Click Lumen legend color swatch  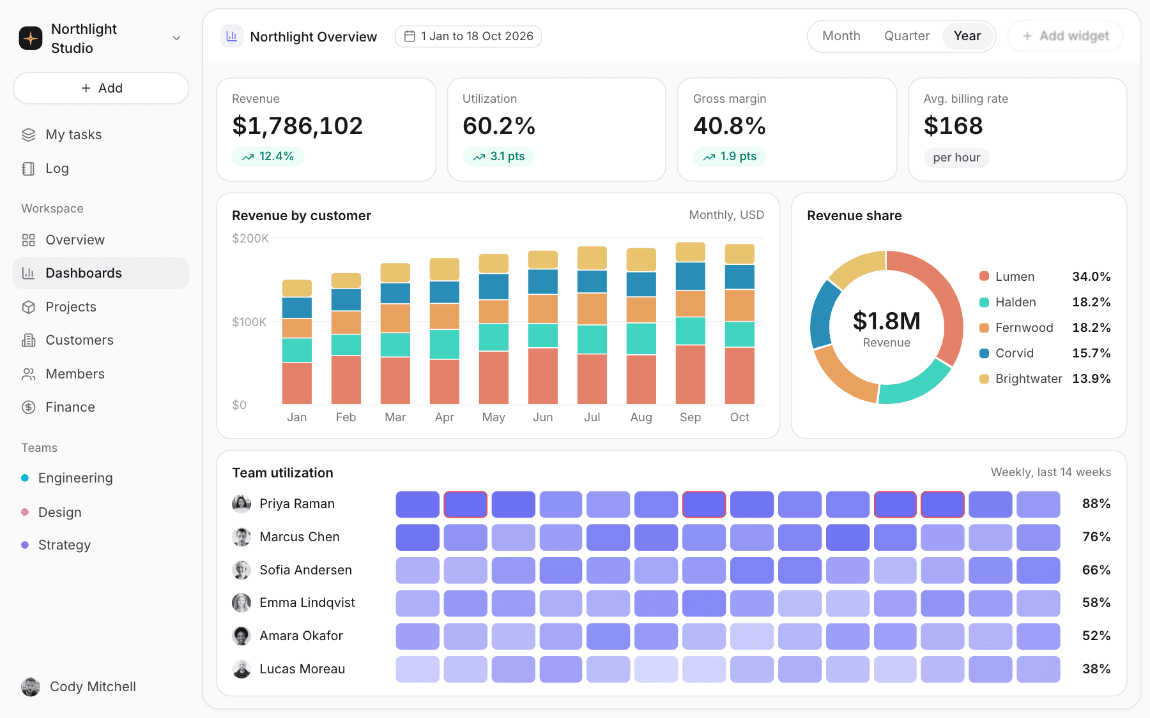(984, 276)
